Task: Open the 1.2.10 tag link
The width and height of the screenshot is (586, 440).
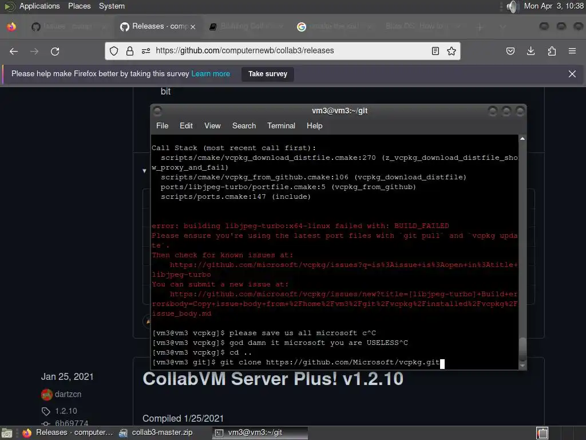Action: 66,411
